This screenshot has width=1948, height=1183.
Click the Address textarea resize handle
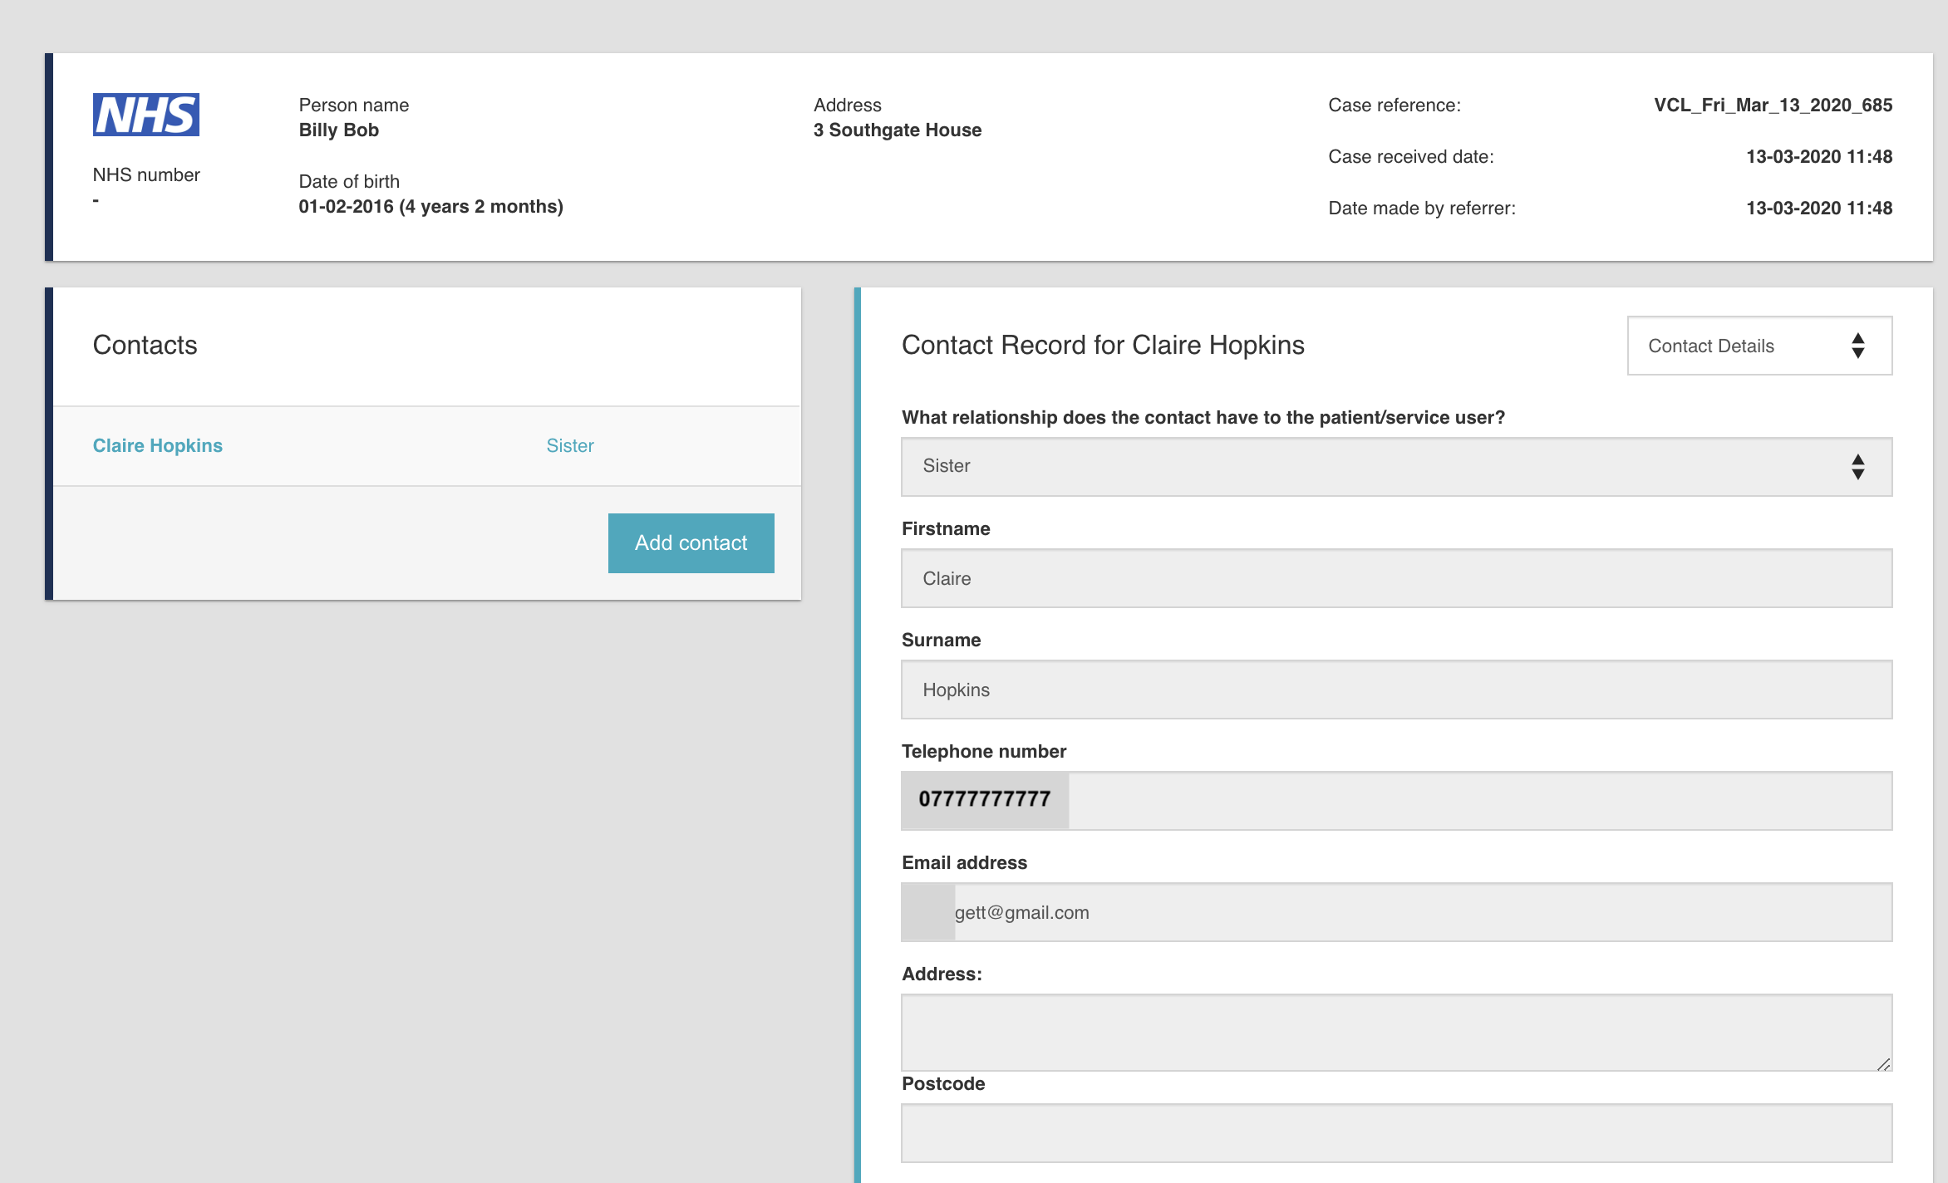click(1884, 1064)
